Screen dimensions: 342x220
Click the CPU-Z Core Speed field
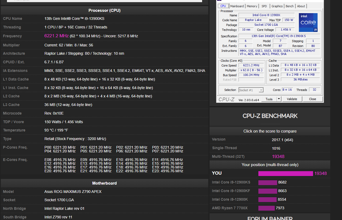[x=251, y=65]
